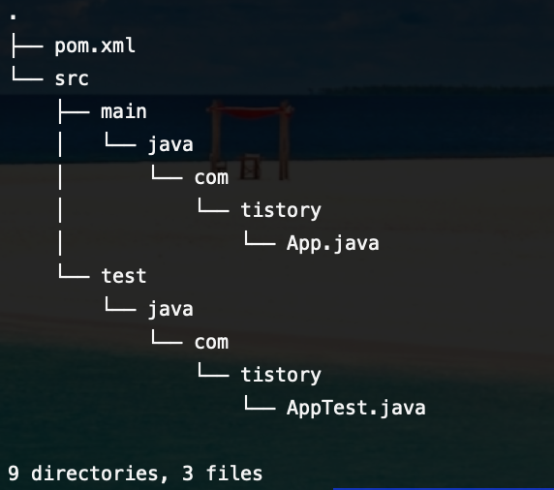Click the App.java file name
The height and width of the screenshot is (490, 554).
[333, 243]
